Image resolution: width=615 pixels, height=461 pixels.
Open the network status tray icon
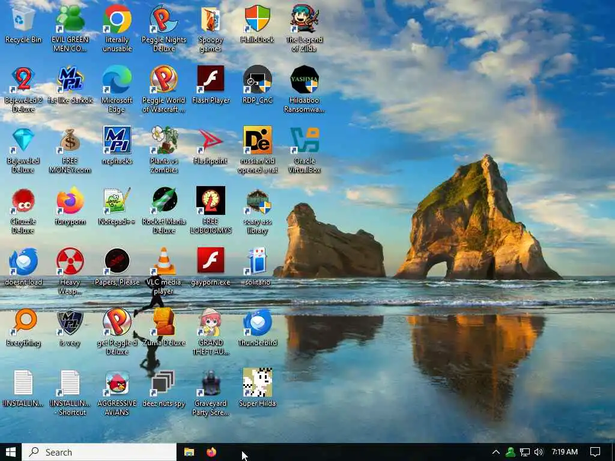coord(525,453)
